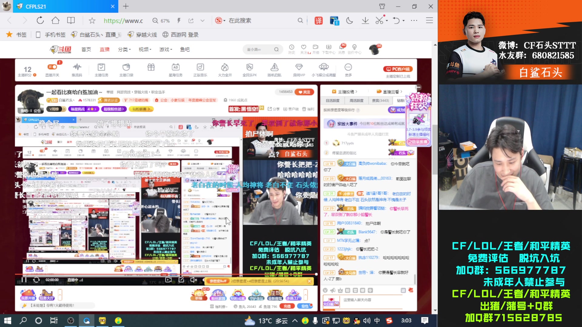Open the Windows Task View taskbar button
Viewport: 582px width, 327px height.
pyautogui.click(x=54, y=320)
